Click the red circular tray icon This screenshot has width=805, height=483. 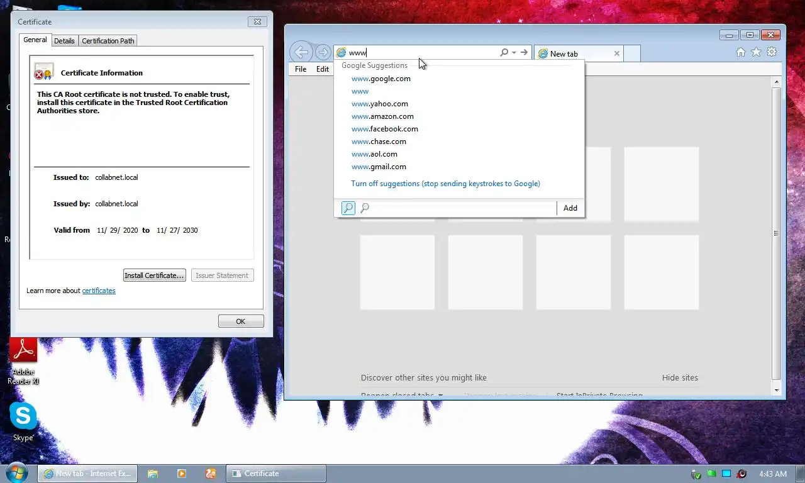741,474
